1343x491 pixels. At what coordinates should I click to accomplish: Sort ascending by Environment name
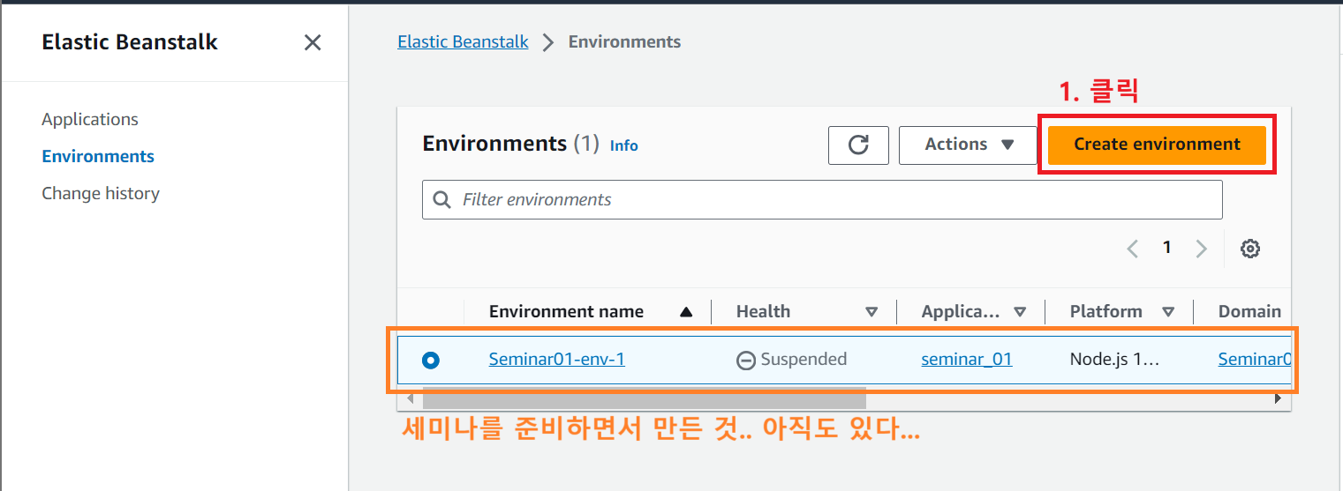tap(686, 312)
